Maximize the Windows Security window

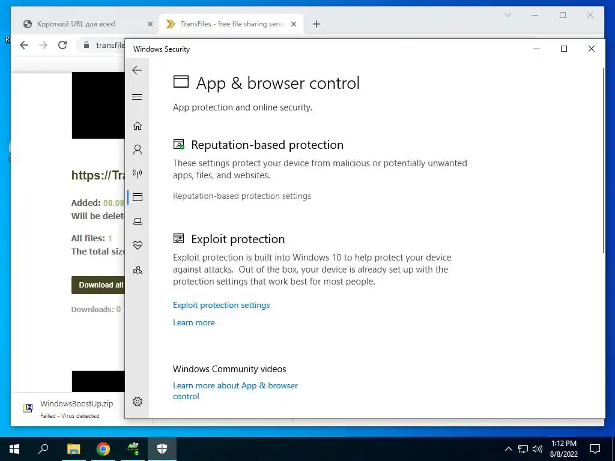563,49
